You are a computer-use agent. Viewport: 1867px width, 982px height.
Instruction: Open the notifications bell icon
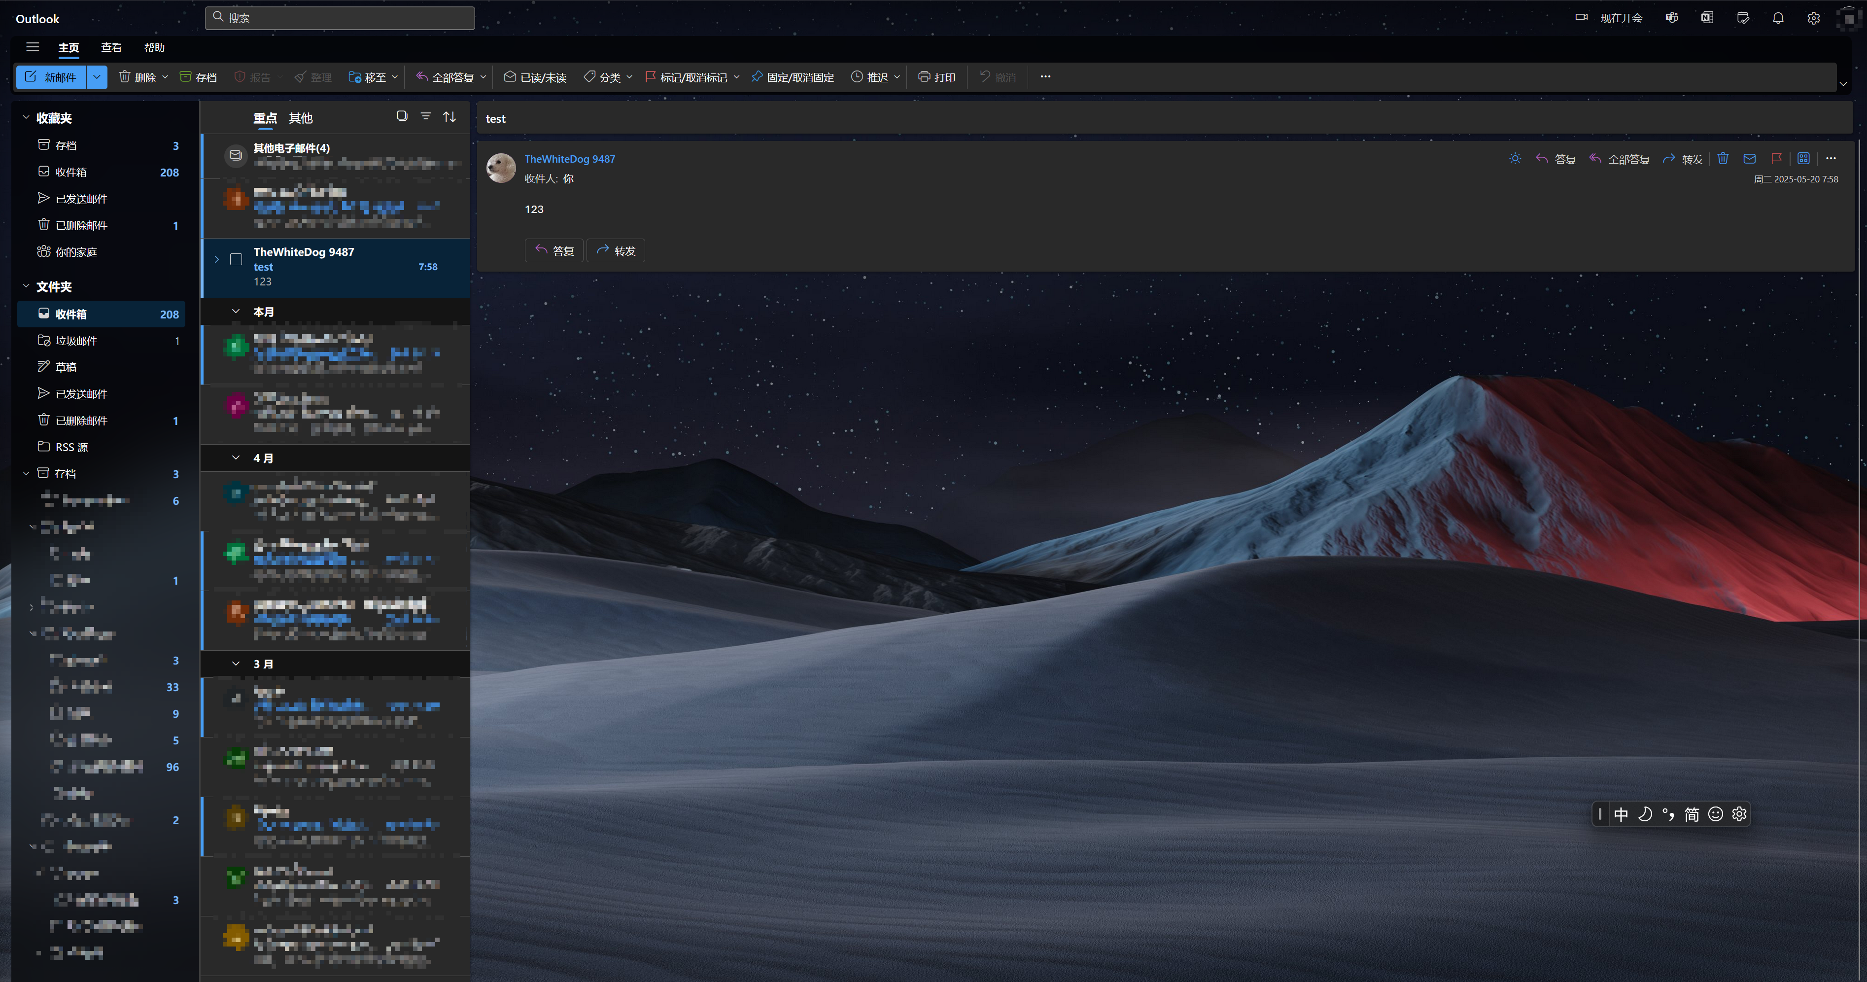1778,18
